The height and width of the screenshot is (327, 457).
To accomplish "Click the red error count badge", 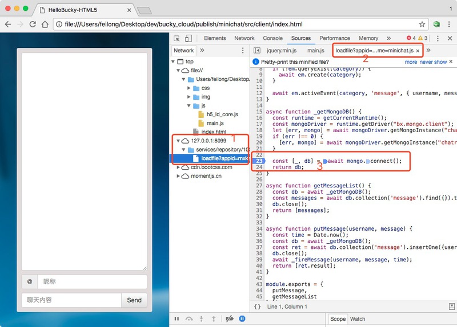I will tap(411, 38).
